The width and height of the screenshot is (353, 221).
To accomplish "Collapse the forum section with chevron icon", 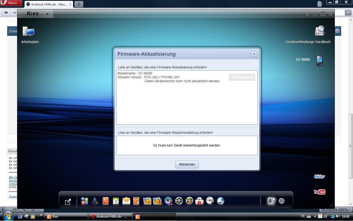I will click(337, 31).
